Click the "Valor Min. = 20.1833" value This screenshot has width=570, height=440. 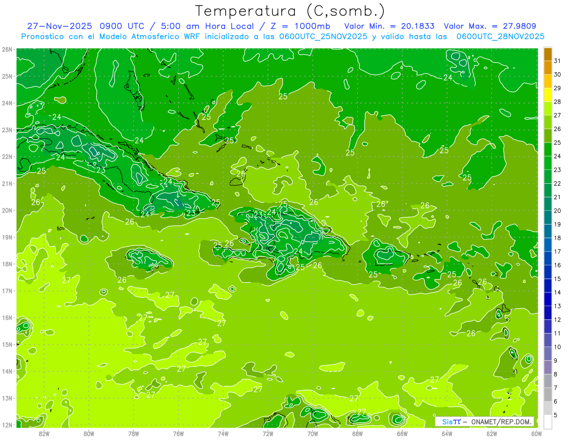click(x=389, y=26)
